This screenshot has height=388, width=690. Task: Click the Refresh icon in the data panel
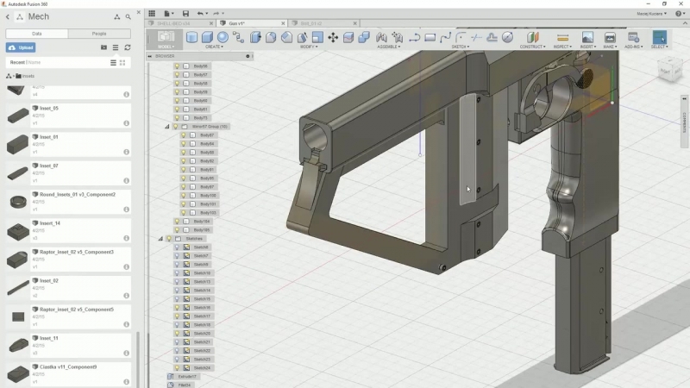pyautogui.click(x=128, y=47)
